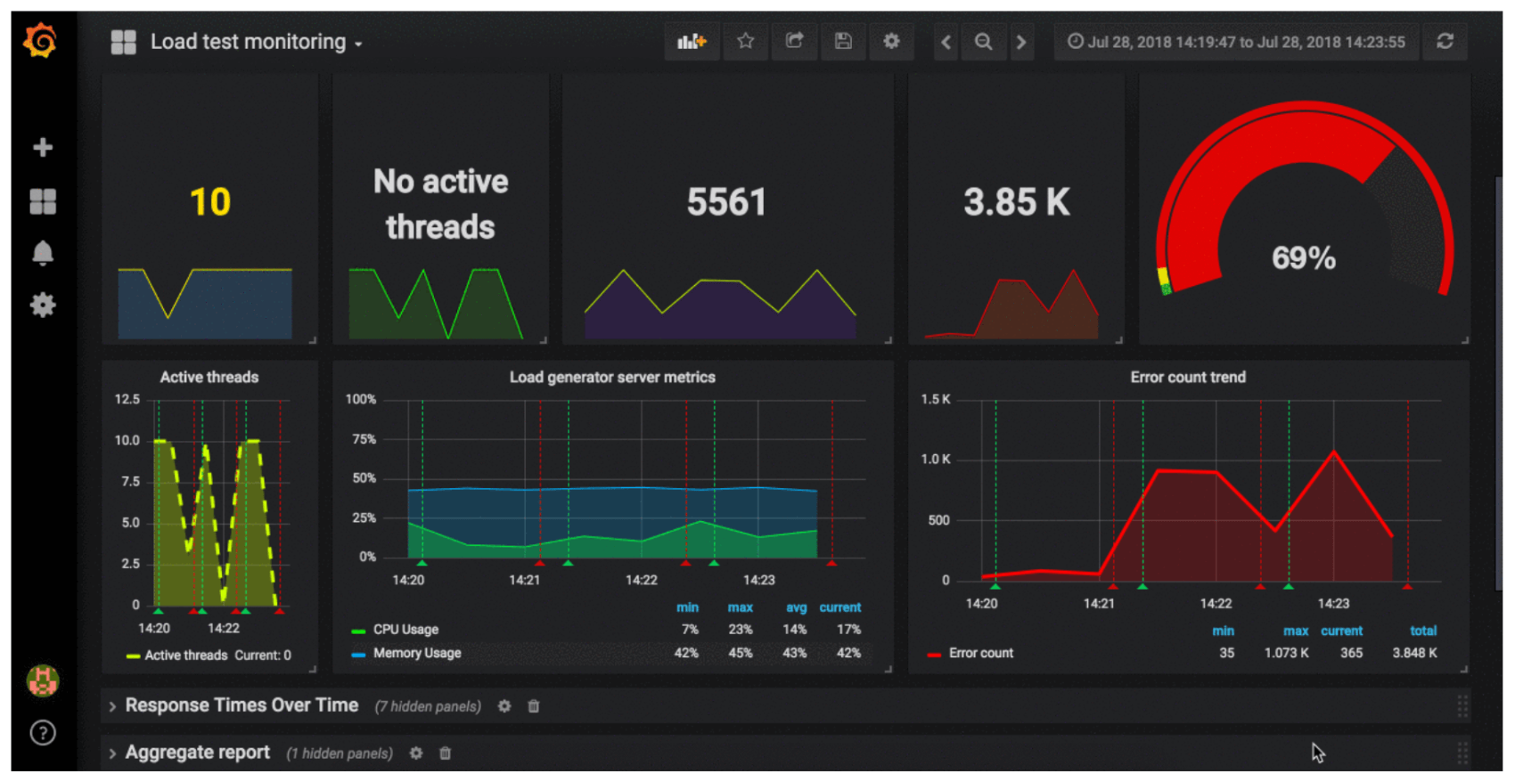Expand the Response Times Over Time row
Image resolution: width=1515 pixels, height=782 pixels.
click(241, 705)
